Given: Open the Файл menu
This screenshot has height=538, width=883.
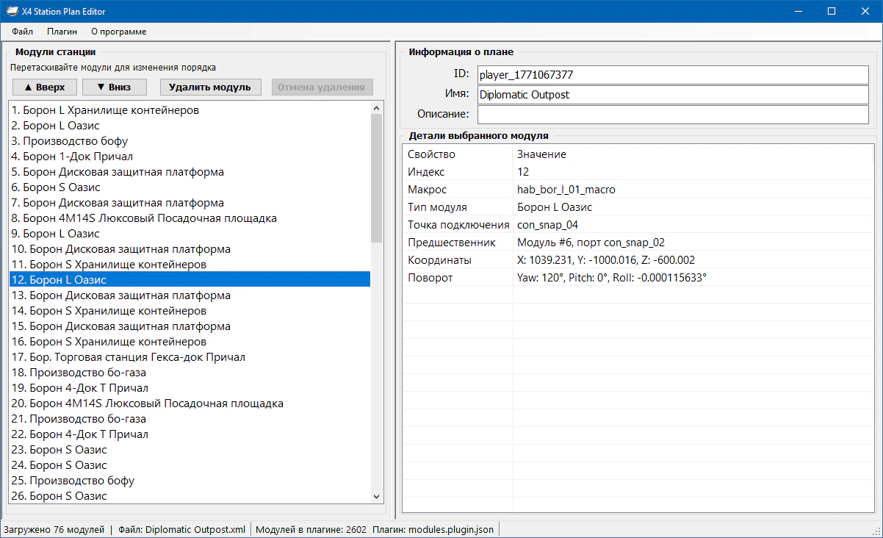Looking at the screenshot, I should [22, 32].
